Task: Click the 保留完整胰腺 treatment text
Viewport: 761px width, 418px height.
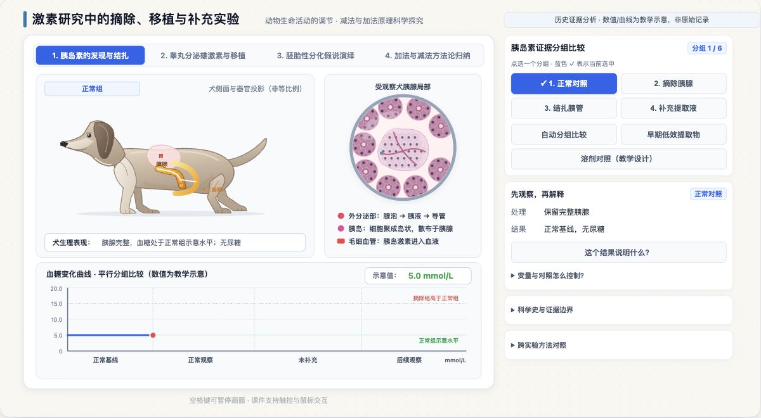Action: (566, 212)
